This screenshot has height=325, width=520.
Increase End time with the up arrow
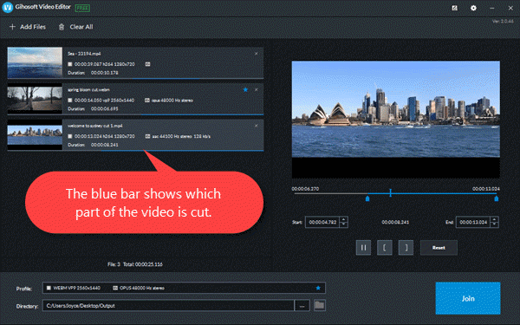(x=495, y=219)
